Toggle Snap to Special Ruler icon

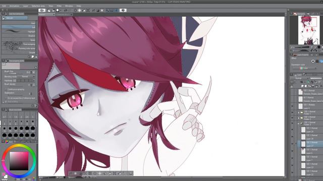pyautogui.click(x=112, y=10)
